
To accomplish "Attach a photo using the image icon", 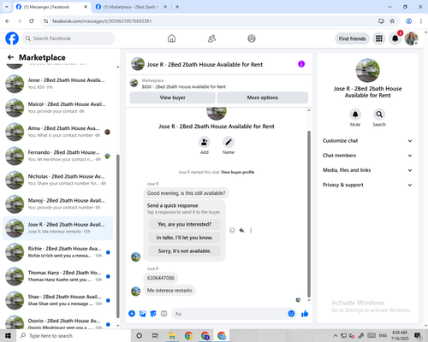I will click(x=143, y=314).
